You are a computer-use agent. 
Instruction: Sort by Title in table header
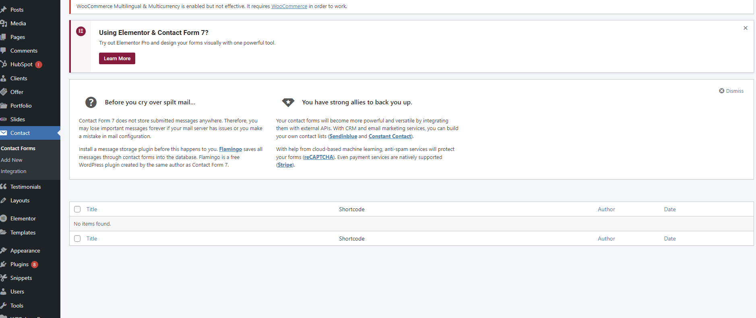tap(92, 209)
